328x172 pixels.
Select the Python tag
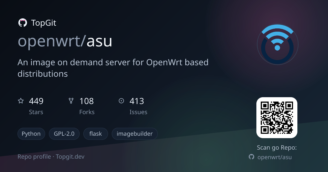click(31, 134)
